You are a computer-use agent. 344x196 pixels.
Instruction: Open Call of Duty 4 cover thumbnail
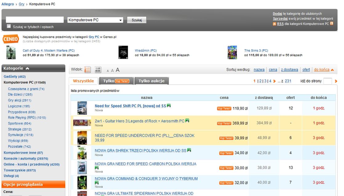click(x=11, y=52)
